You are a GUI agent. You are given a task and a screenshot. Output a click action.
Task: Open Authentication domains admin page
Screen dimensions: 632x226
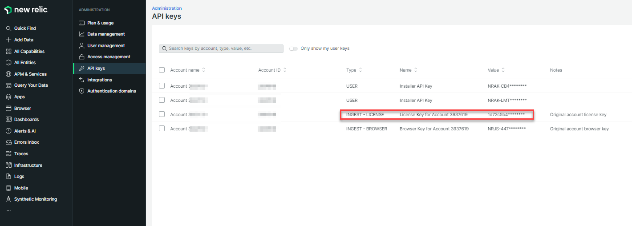[x=112, y=91]
